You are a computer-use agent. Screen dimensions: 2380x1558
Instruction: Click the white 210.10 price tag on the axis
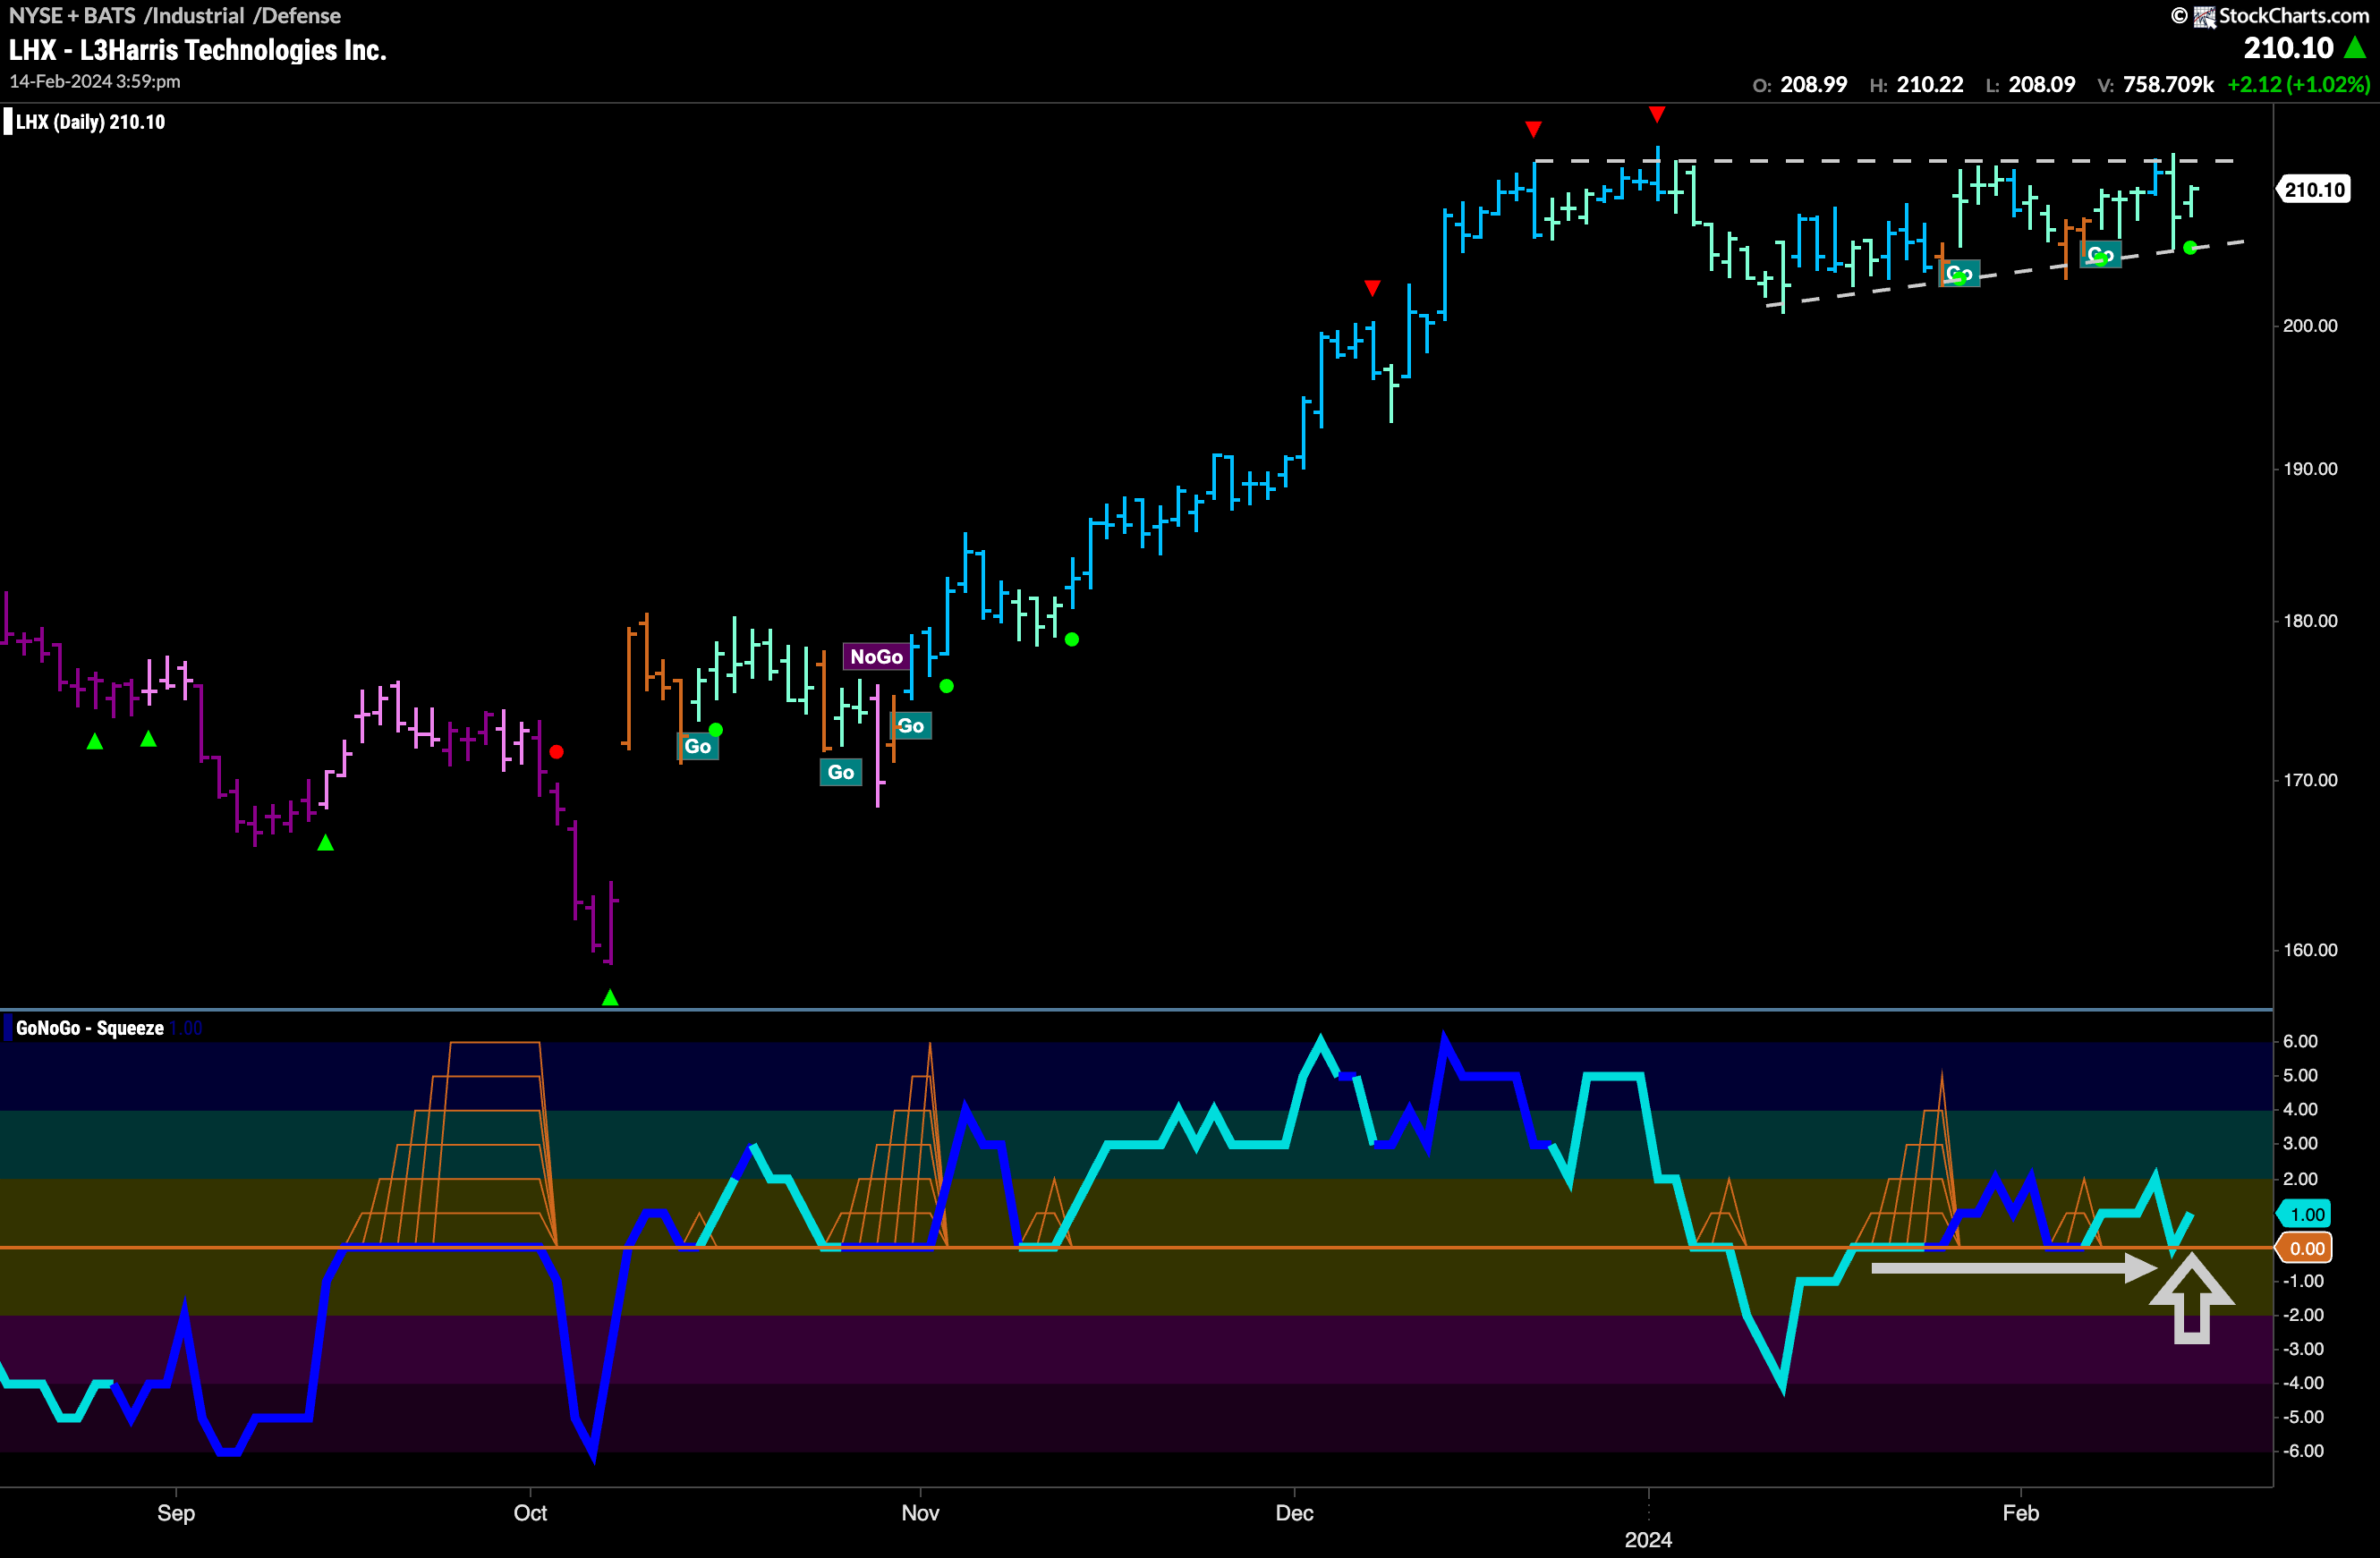(x=2313, y=190)
